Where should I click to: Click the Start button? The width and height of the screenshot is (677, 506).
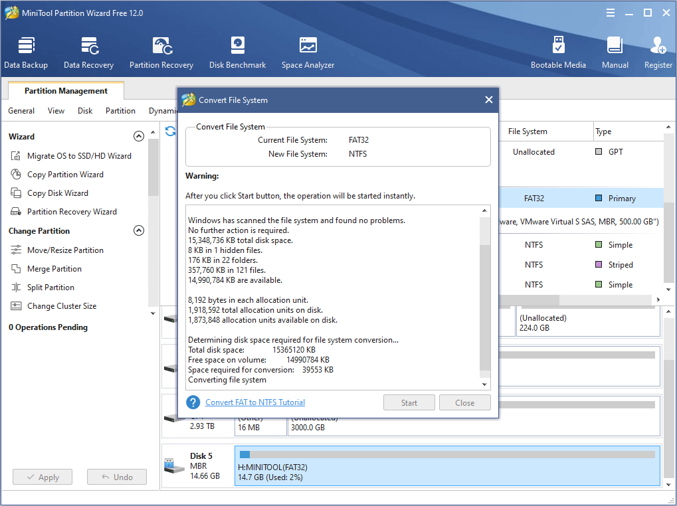(x=409, y=402)
